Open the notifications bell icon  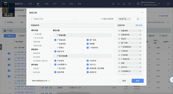tap(119, 4)
